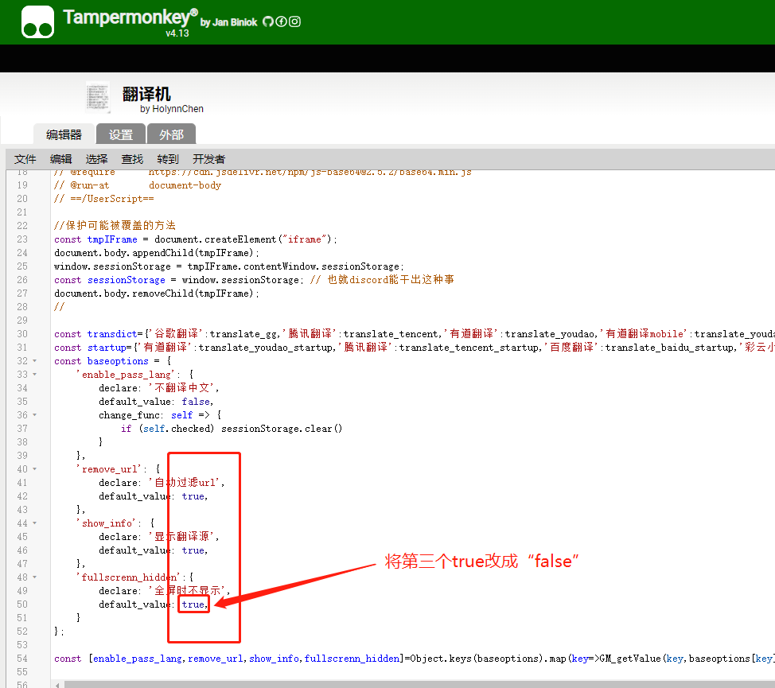775x688 pixels.
Task: Switch to the 设置 tab
Action: (121, 134)
